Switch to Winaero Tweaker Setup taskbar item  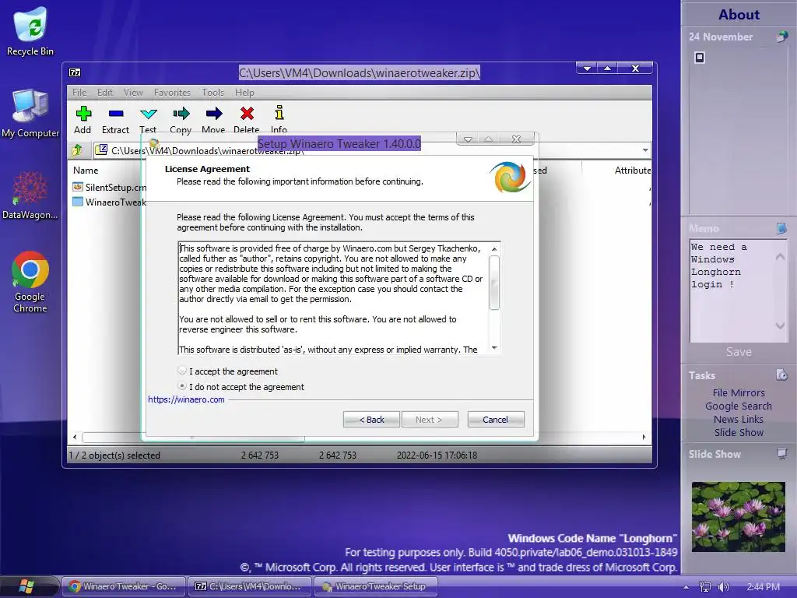[375, 586]
